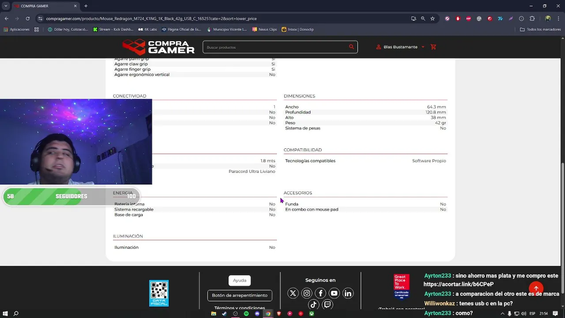Open the Nexus Clips bookmark

pos(264,30)
